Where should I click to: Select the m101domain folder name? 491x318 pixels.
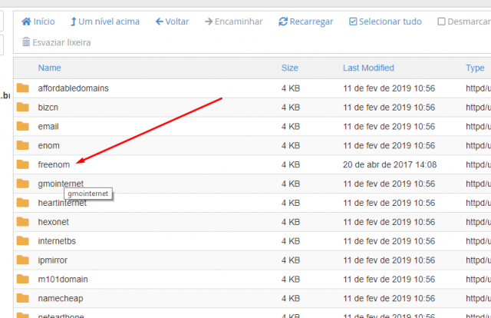63,279
